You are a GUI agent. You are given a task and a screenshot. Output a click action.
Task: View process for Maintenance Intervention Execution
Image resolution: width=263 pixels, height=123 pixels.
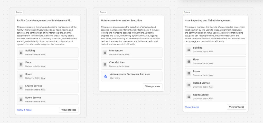(153, 86)
